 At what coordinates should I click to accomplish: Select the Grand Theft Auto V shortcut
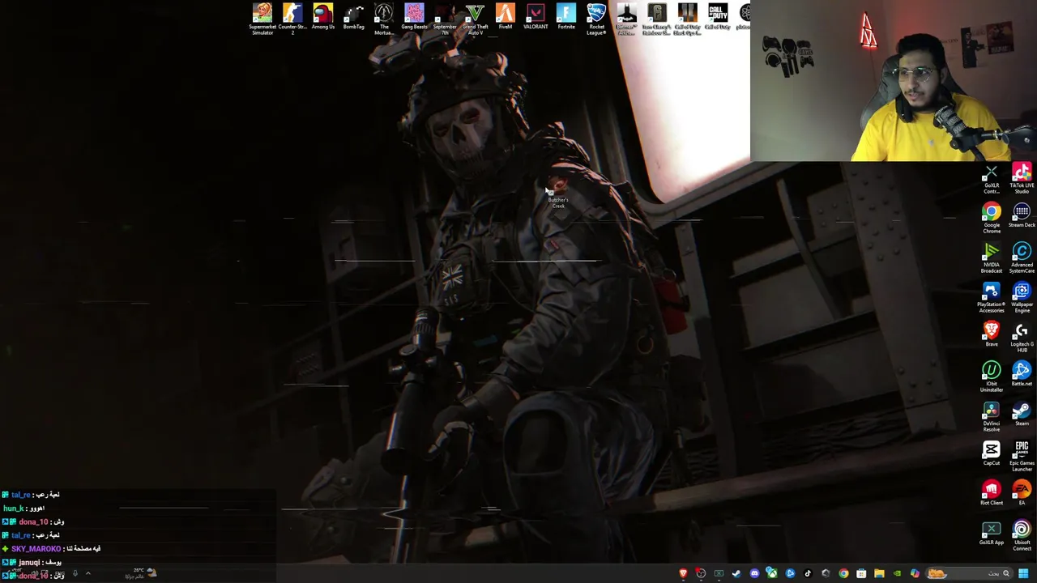[x=475, y=19]
